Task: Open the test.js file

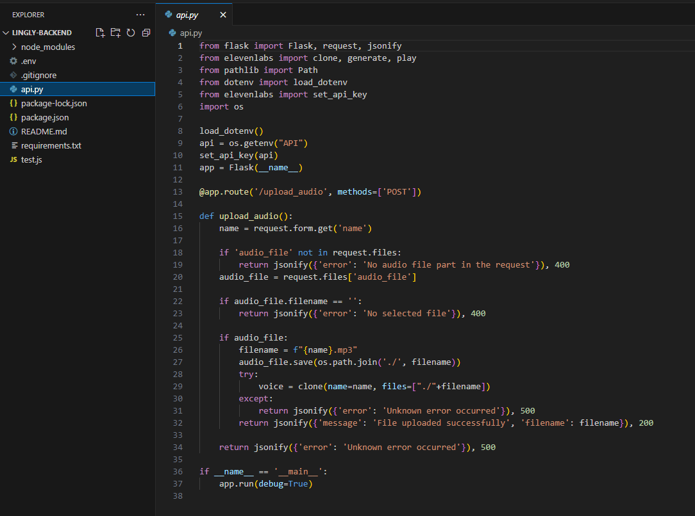Action: point(31,160)
